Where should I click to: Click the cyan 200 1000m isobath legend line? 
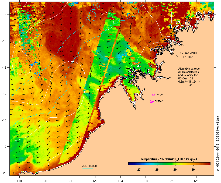(88, 168)
